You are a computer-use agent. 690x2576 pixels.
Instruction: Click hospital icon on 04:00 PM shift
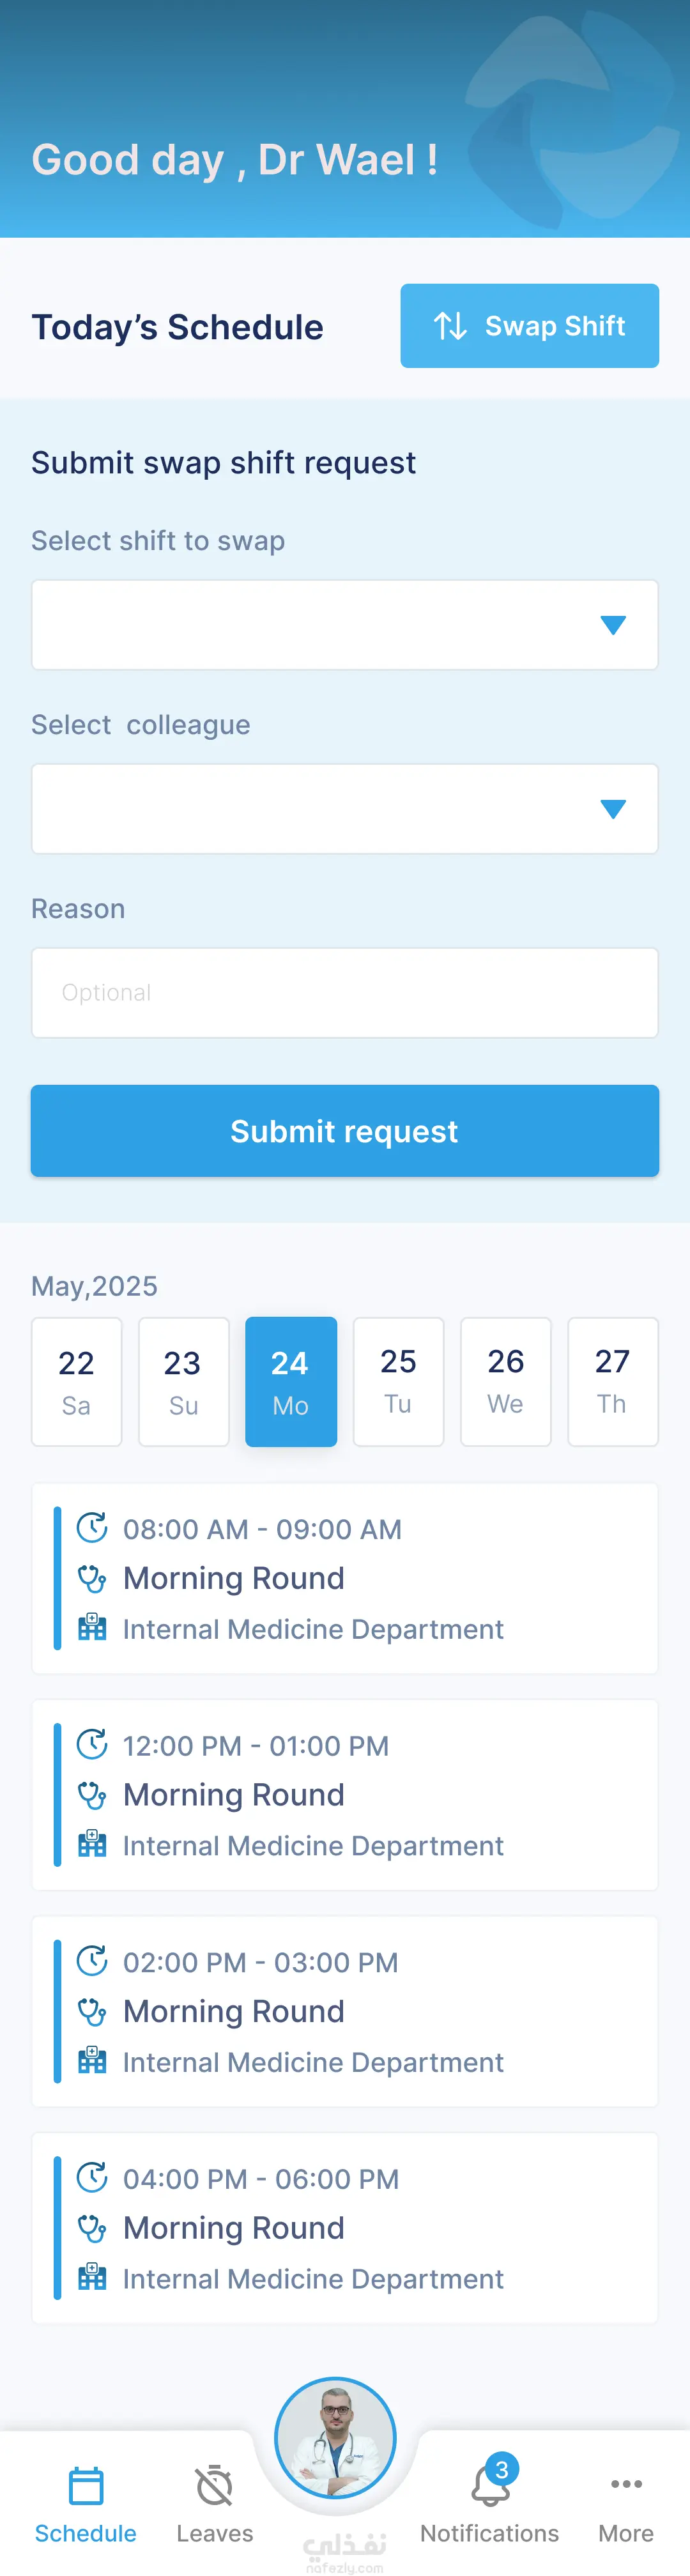(92, 2277)
